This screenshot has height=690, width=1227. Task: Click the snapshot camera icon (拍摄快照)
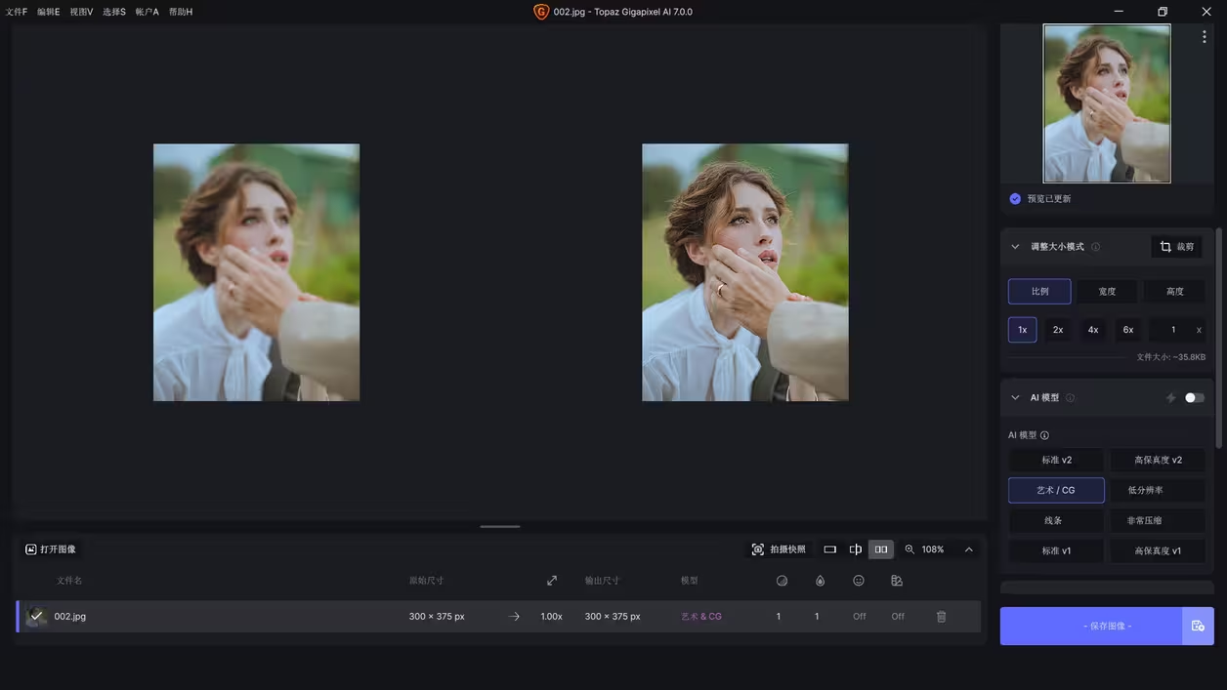pos(758,549)
